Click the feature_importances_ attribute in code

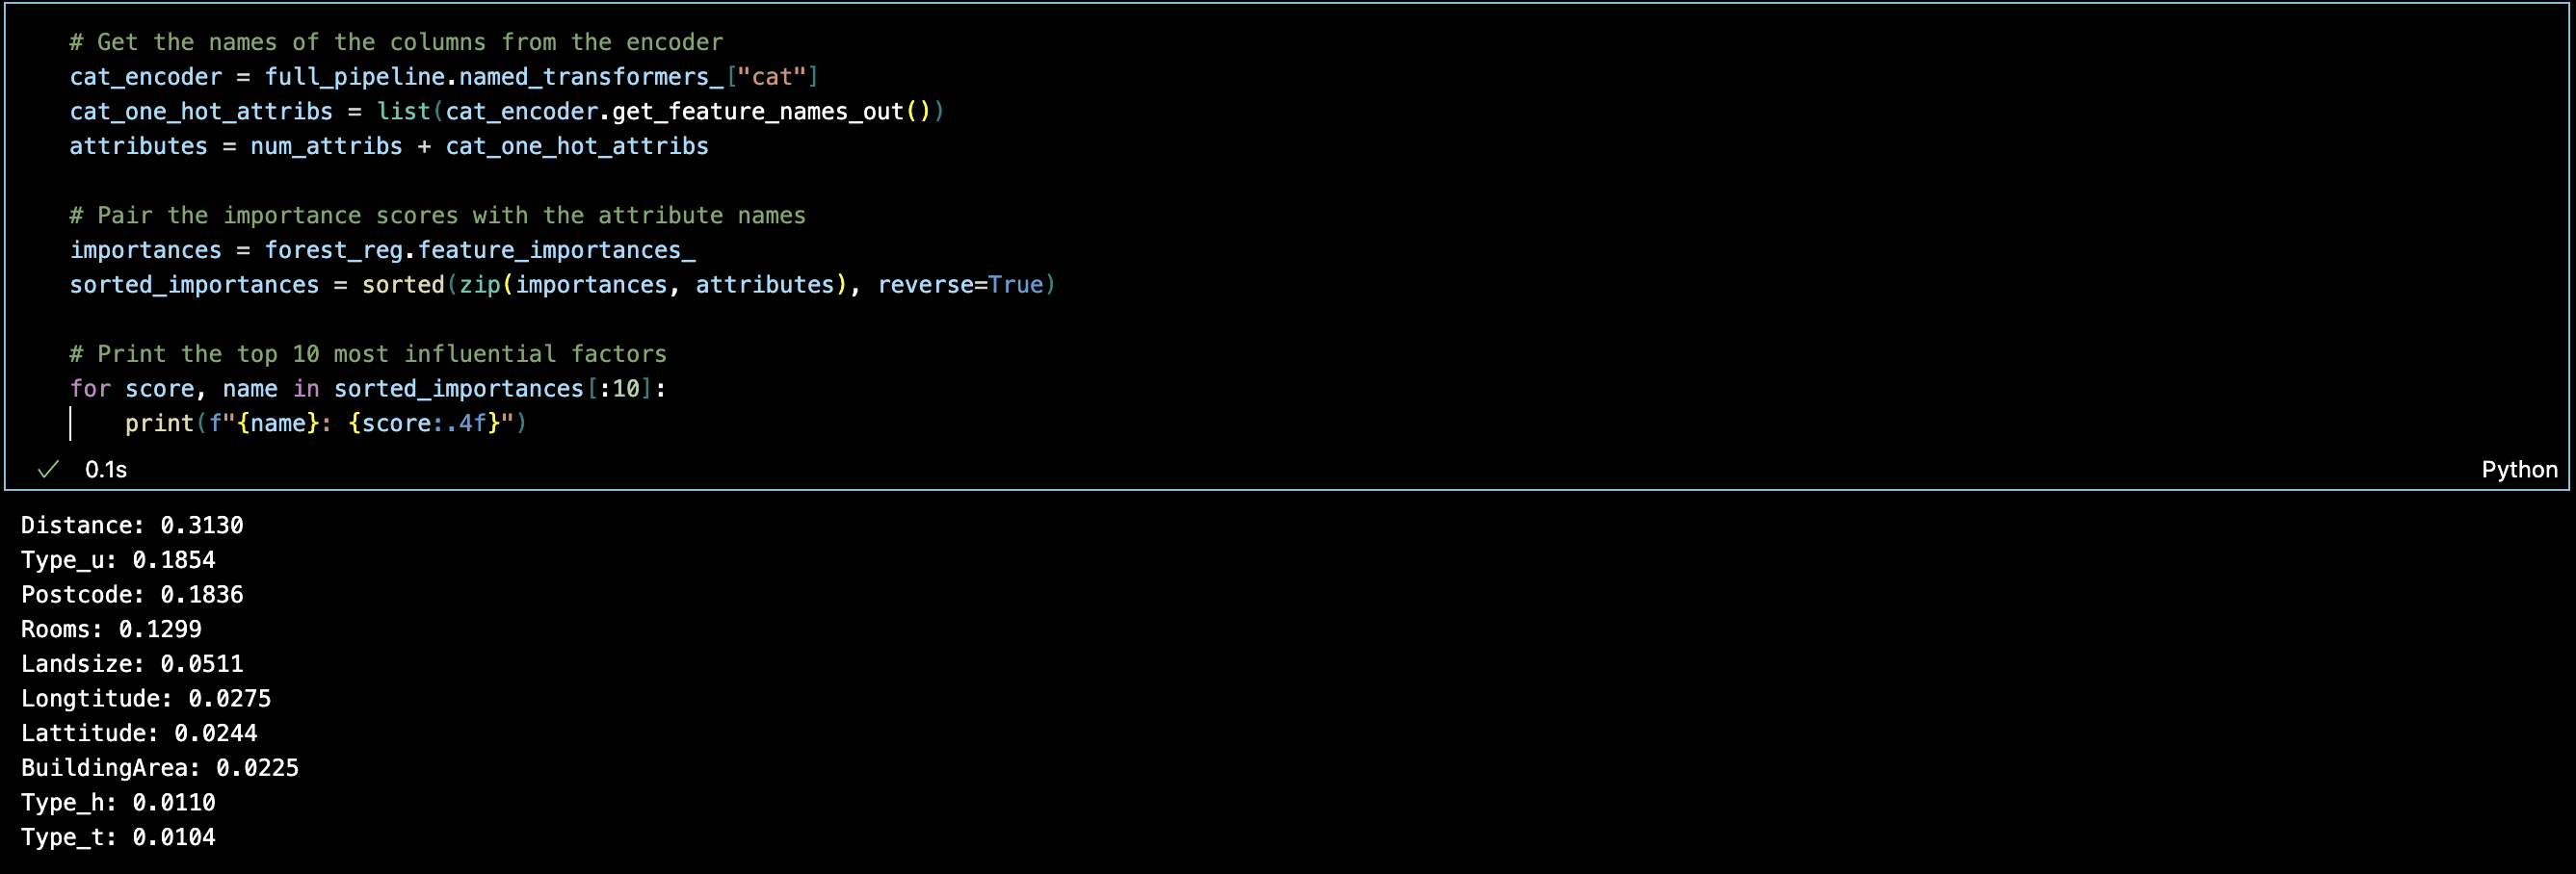[556, 250]
